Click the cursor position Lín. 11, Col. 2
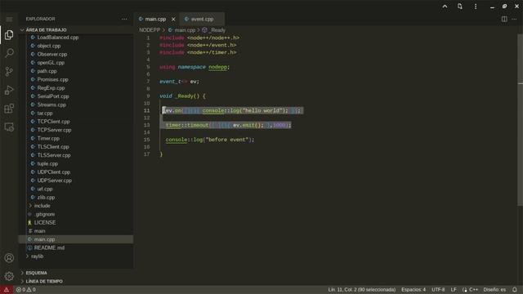Screen dimensions: 523x294 361,290
